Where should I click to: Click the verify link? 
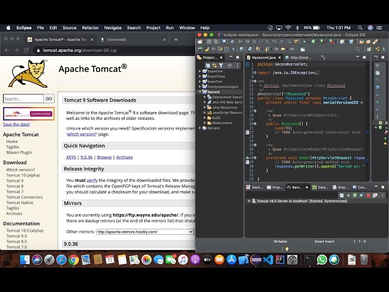click(92, 180)
